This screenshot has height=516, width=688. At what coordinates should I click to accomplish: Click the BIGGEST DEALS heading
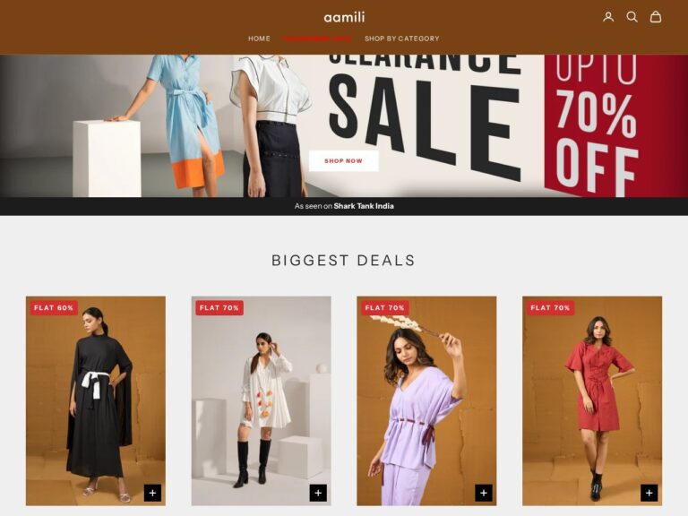(344, 260)
